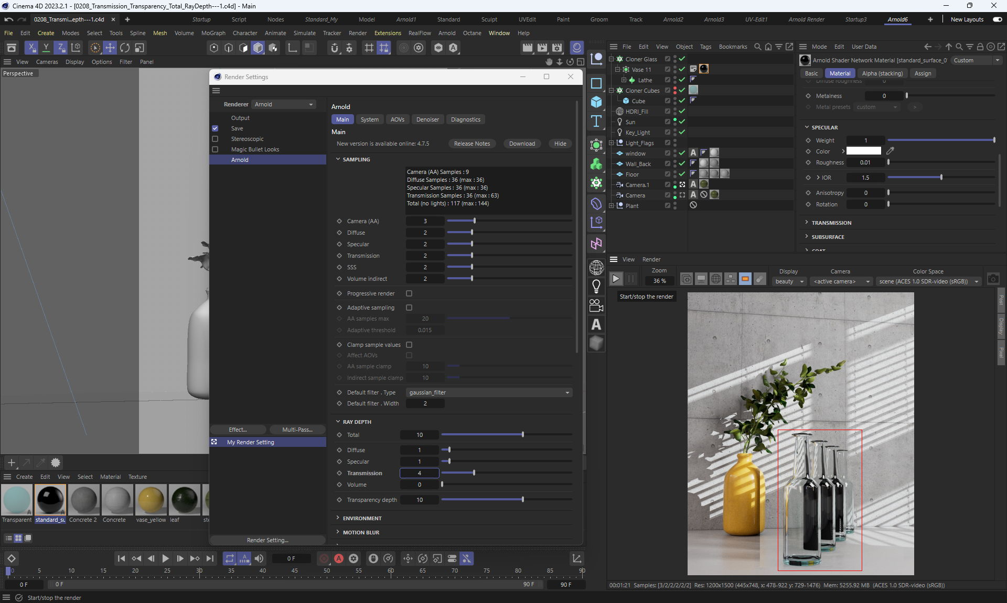1007x603 pixels.
Task: Enable Stereoscopic in render settings list
Action: click(215, 139)
